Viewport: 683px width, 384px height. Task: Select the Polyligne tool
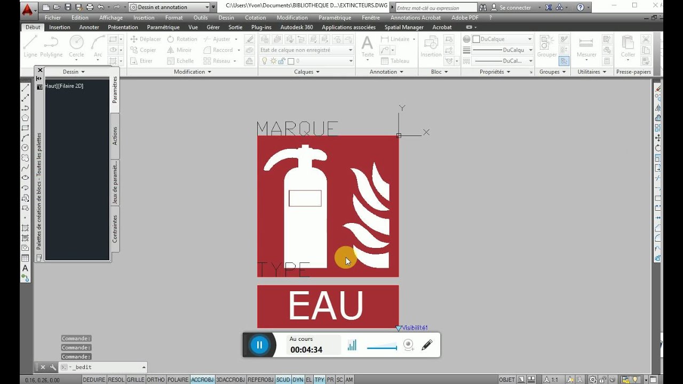[x=51, y=46]
